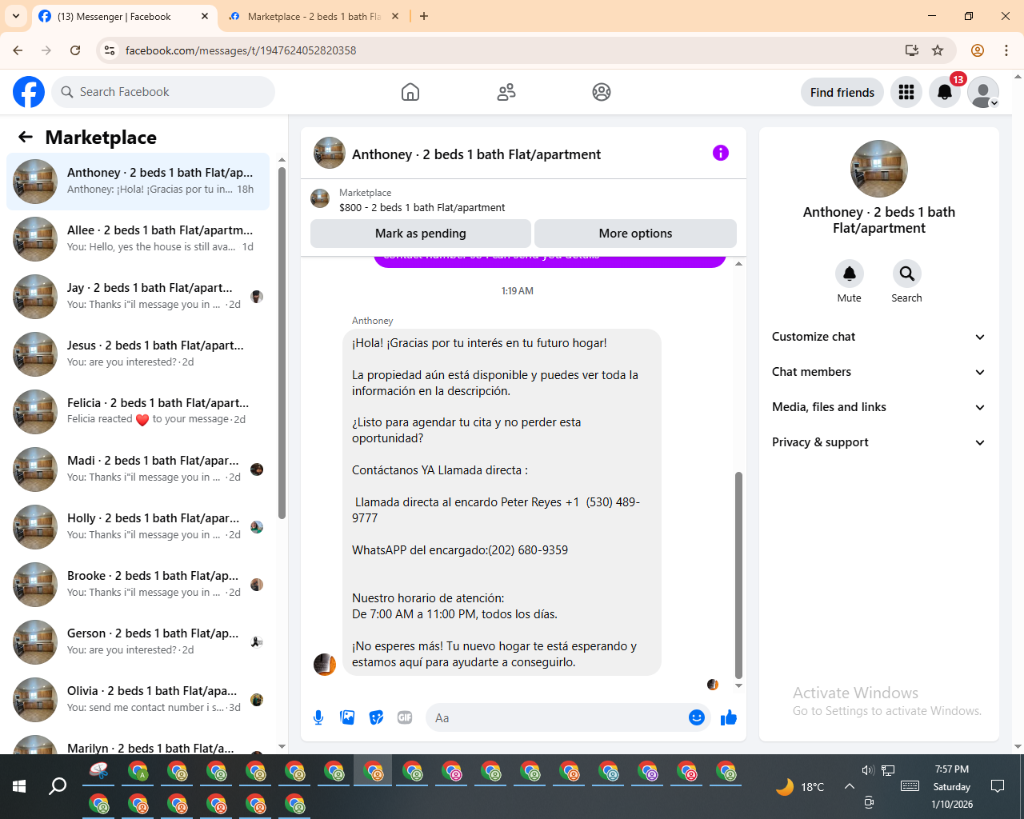Image resolution: width=1024 pixels, height=819 pixels.
Task: Open the Friends icon in top navigation
Action: (506, 92)
